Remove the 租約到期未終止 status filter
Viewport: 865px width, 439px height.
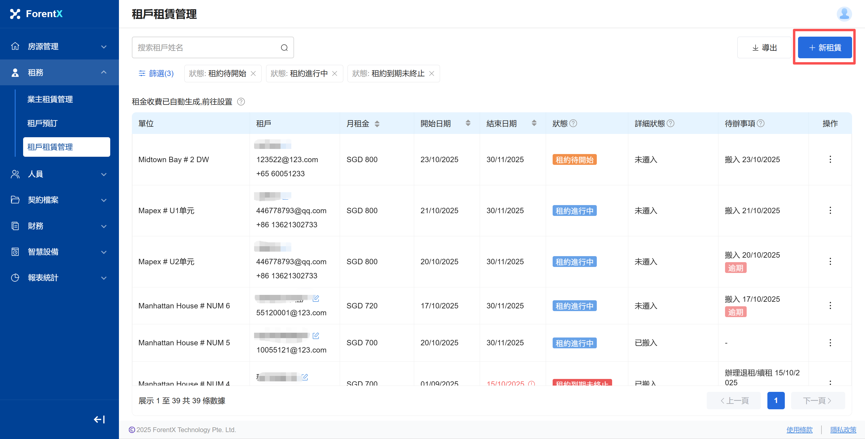432,74
